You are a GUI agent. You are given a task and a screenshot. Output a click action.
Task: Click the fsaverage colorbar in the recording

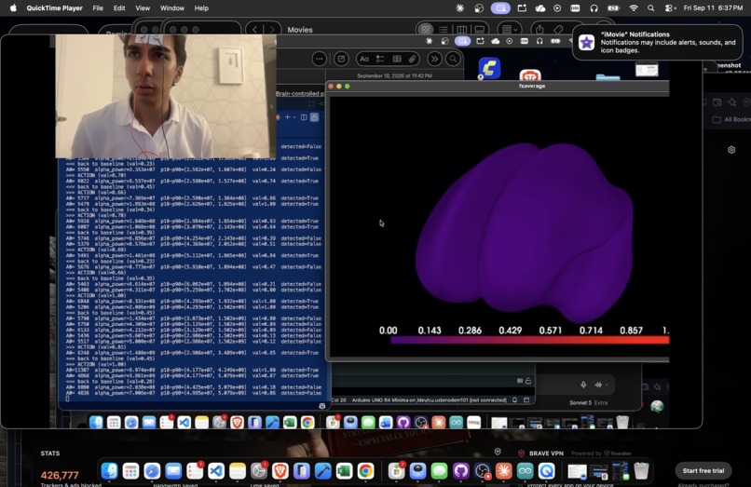point(530,340)
